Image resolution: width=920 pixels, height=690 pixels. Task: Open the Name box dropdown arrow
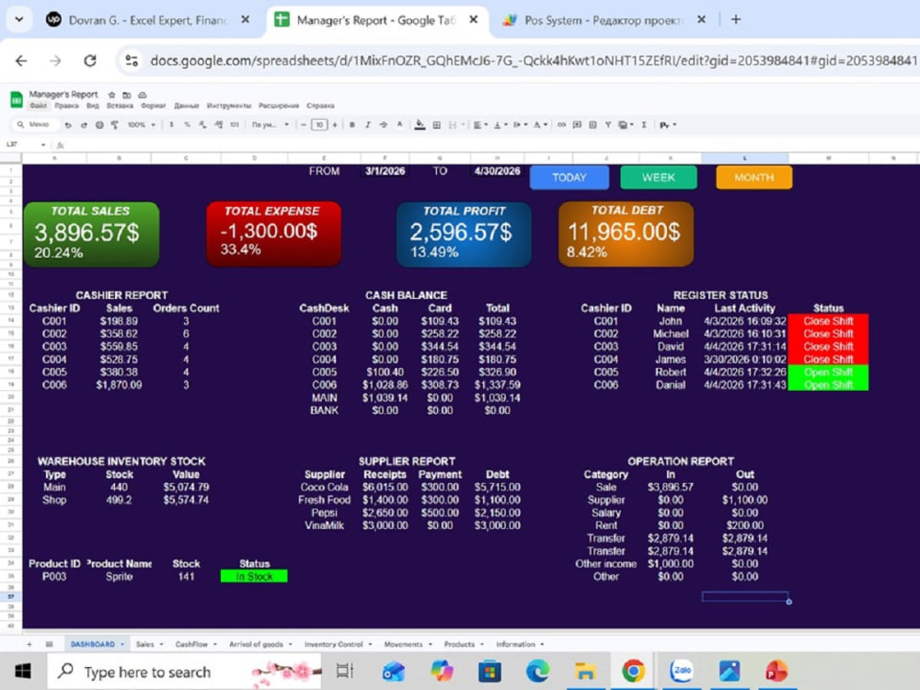[43, 145]
